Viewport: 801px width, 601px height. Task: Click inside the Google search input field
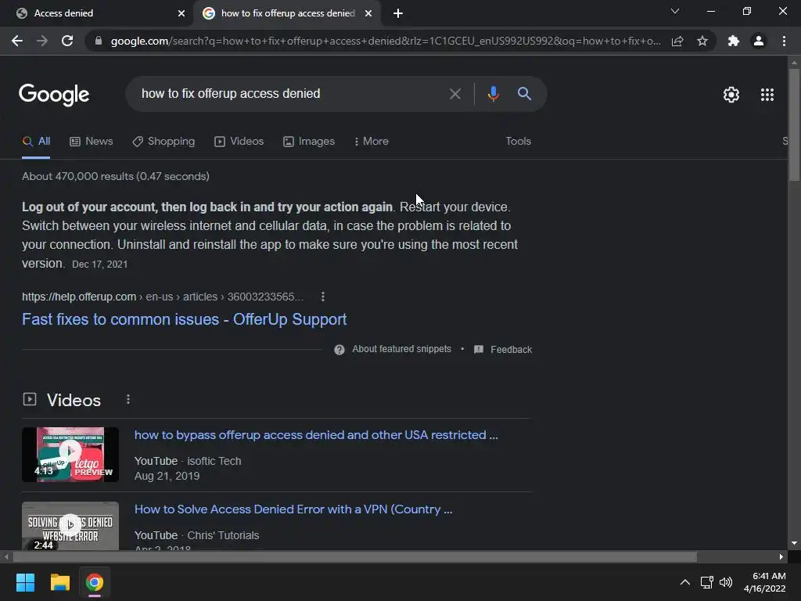(291, 94)
